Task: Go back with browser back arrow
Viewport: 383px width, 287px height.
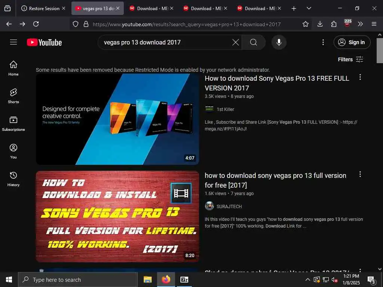Action: [9, 24]
